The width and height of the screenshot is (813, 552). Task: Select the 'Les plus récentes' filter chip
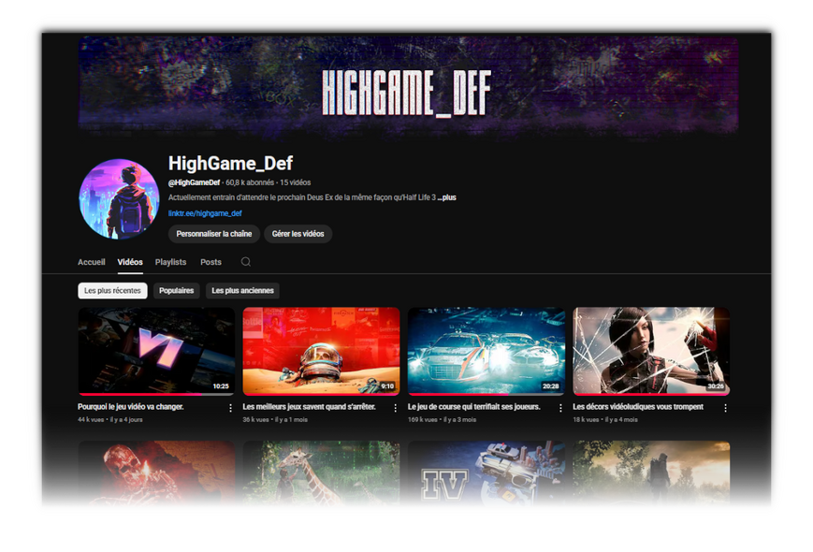click(112, 291)
